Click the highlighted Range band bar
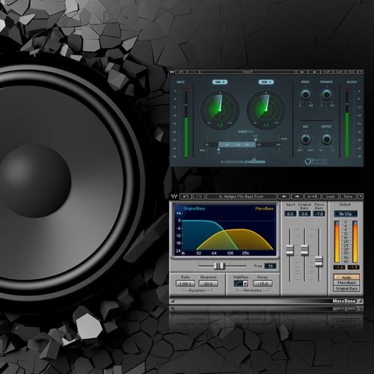 (x=236, y=144)
